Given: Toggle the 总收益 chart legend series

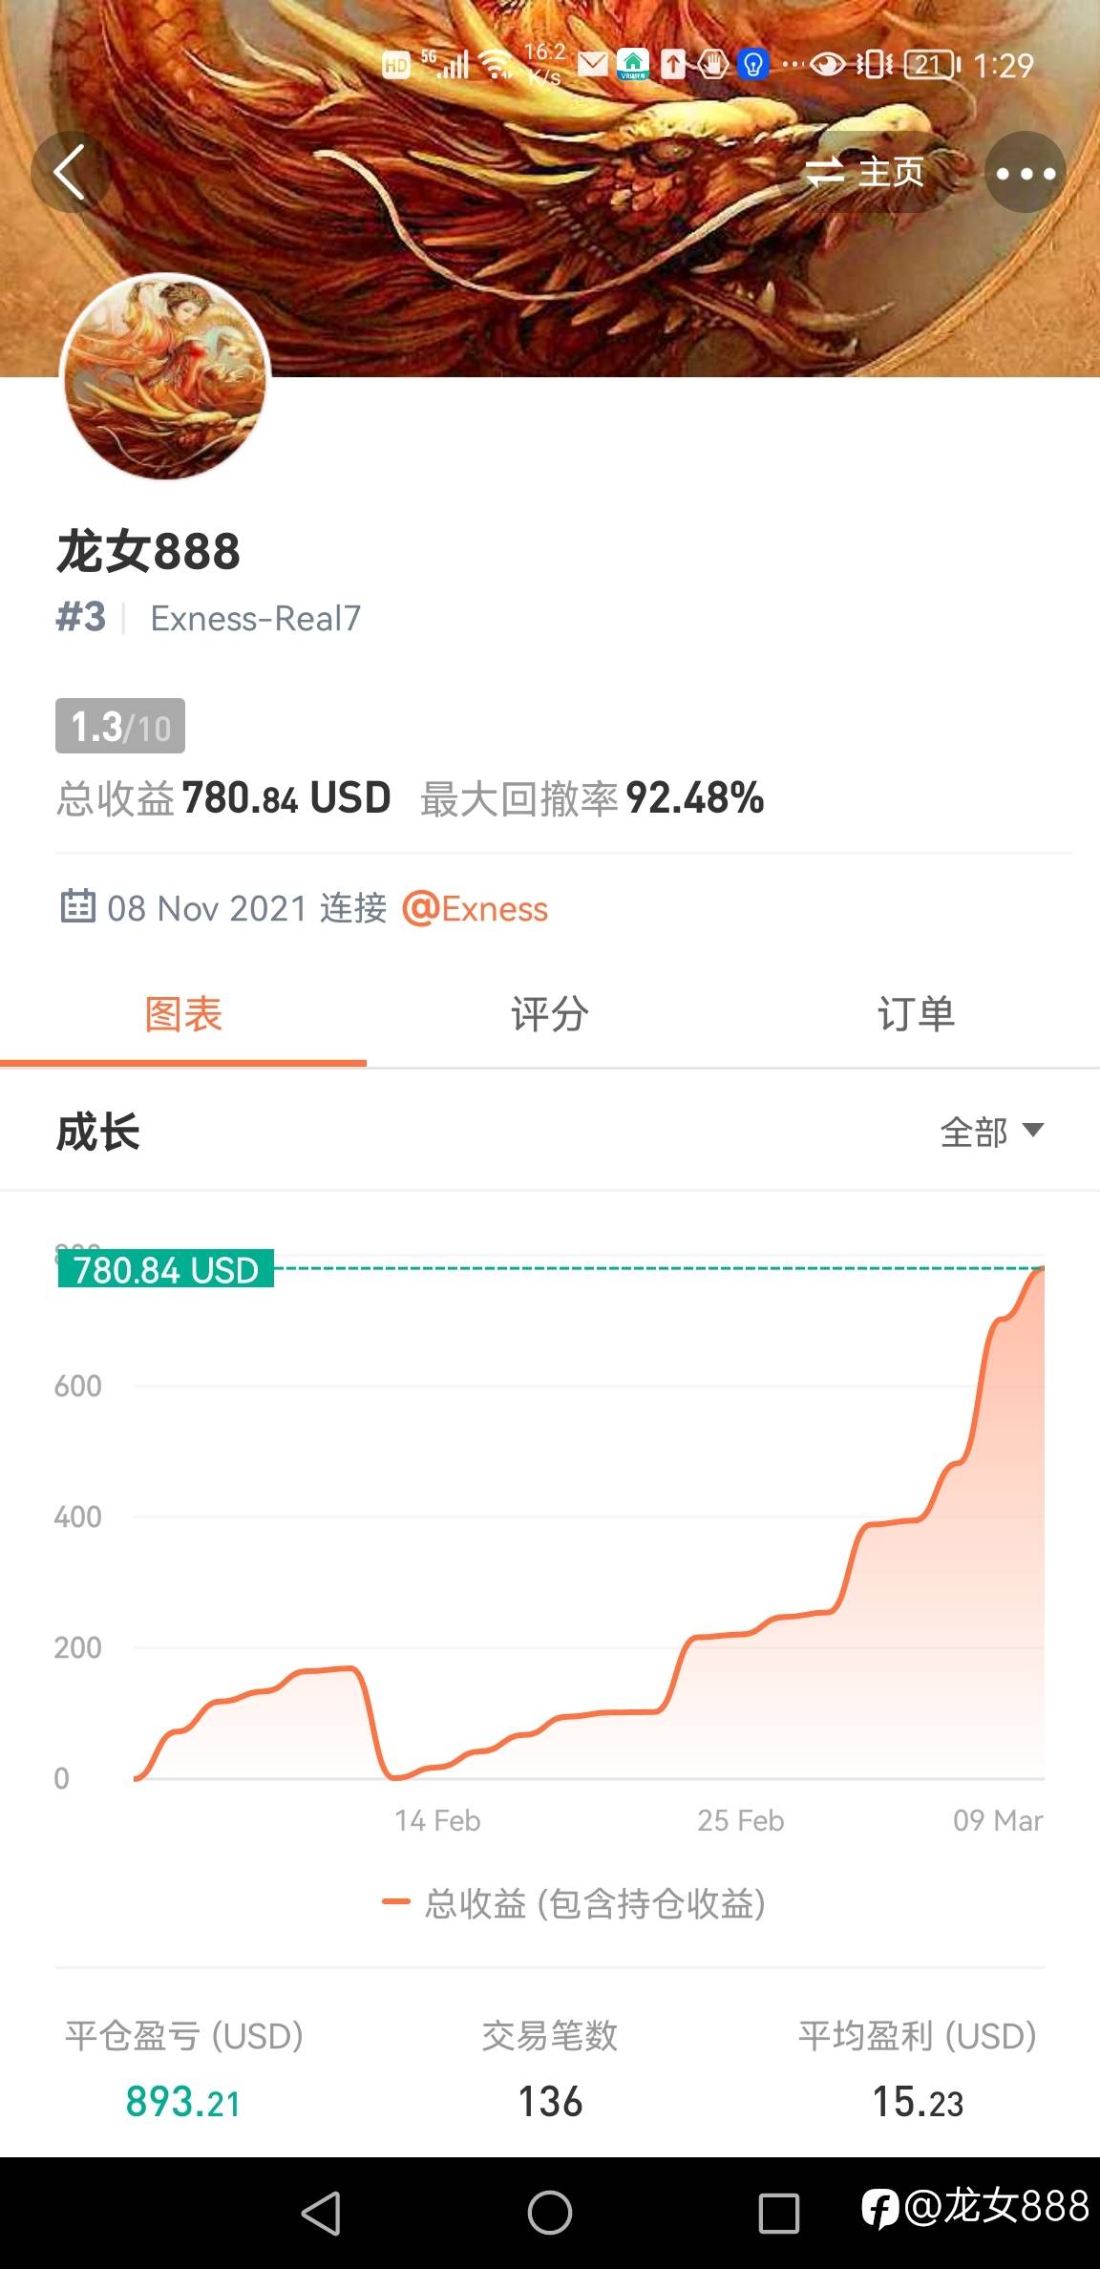Looking at the screenshot, I should click(574, 1903).
